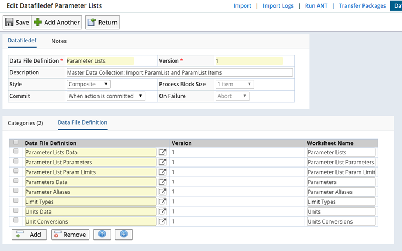Open the Style dropdown set to Composite

(x=89, y=84)
